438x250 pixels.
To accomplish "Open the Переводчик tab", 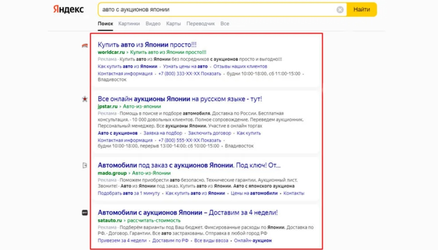I will point(200,24).
